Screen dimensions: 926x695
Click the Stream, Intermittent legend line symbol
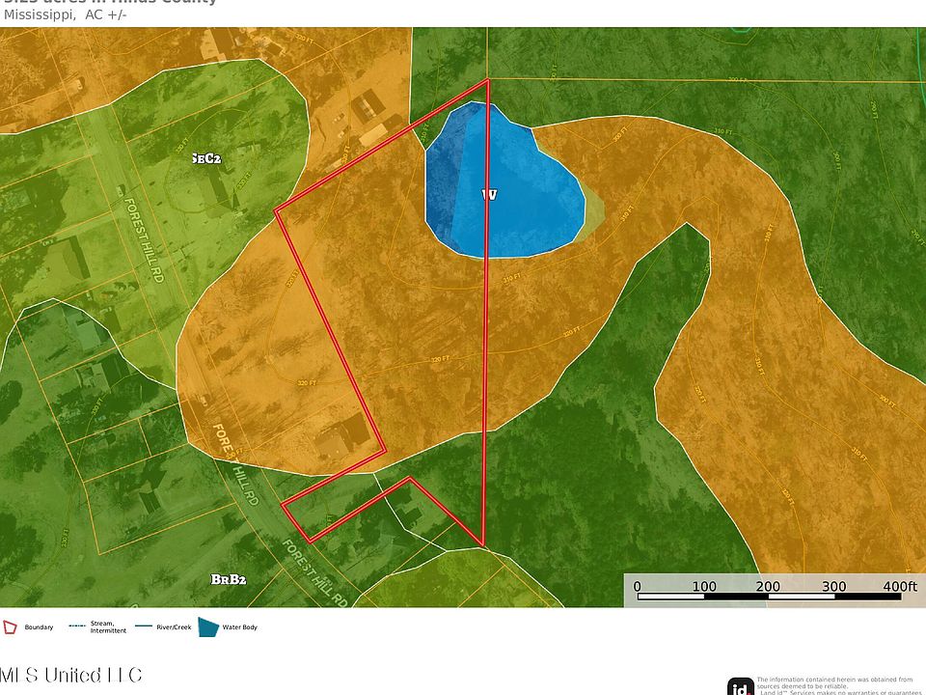tap(76, 627)
